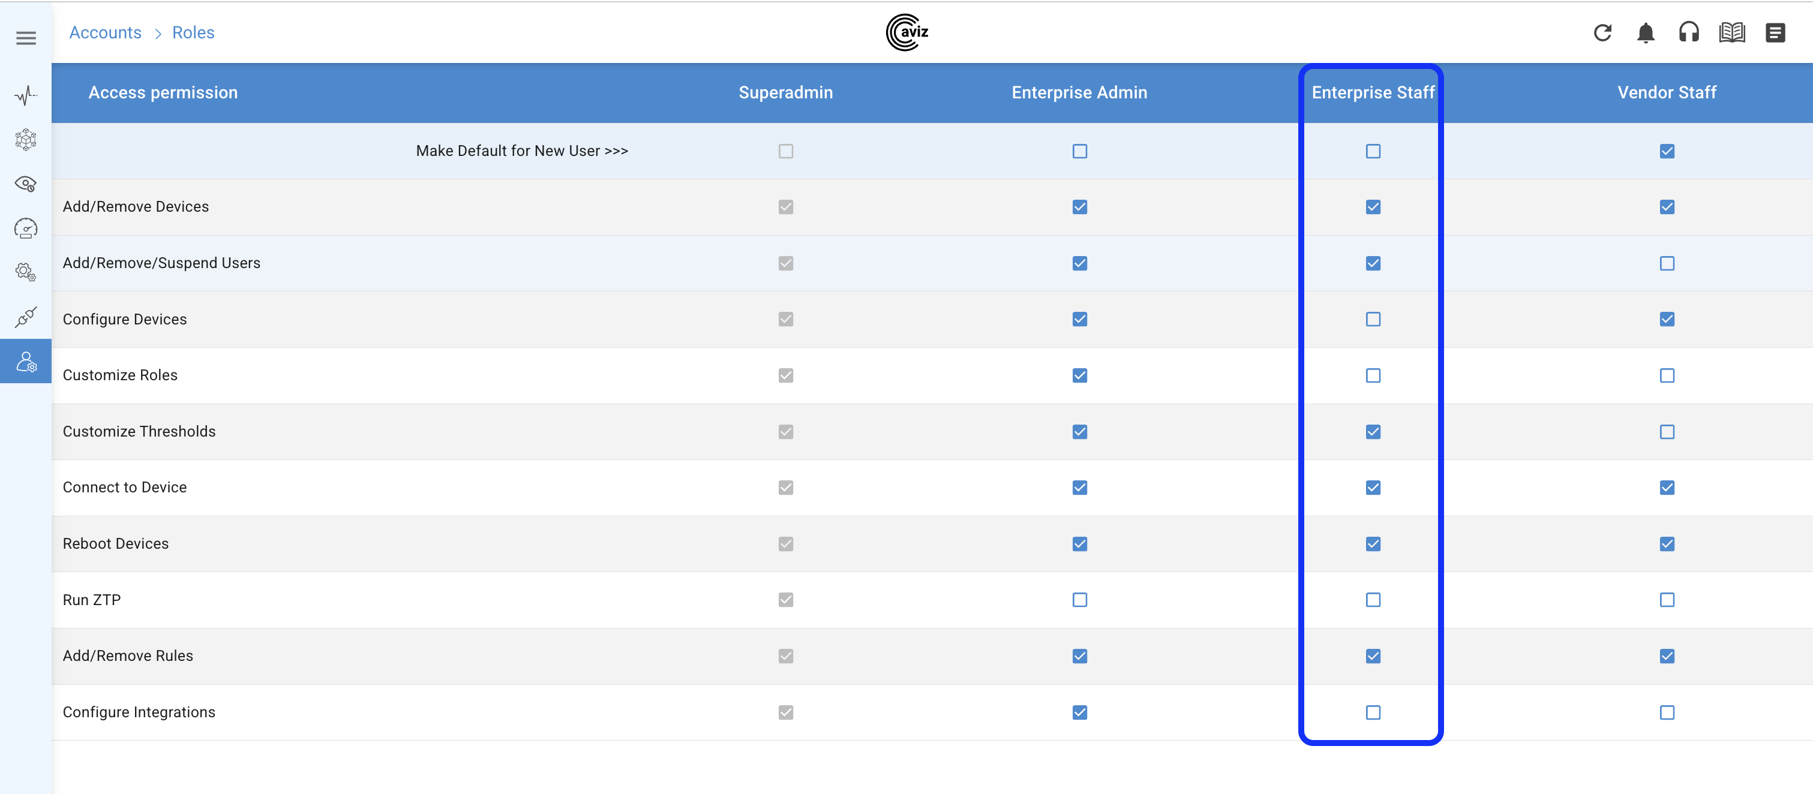Click the headset support icon

[1688, 33]
